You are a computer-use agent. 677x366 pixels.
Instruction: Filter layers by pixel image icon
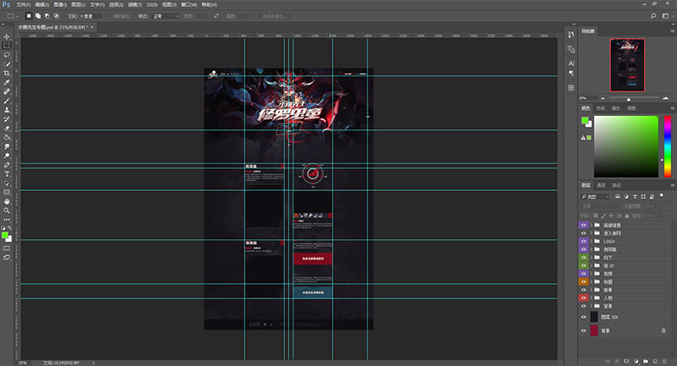coord(618,197)
